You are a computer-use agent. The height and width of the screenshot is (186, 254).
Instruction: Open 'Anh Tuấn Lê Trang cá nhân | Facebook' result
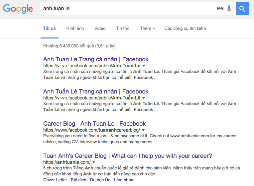[x=96, y=92]
